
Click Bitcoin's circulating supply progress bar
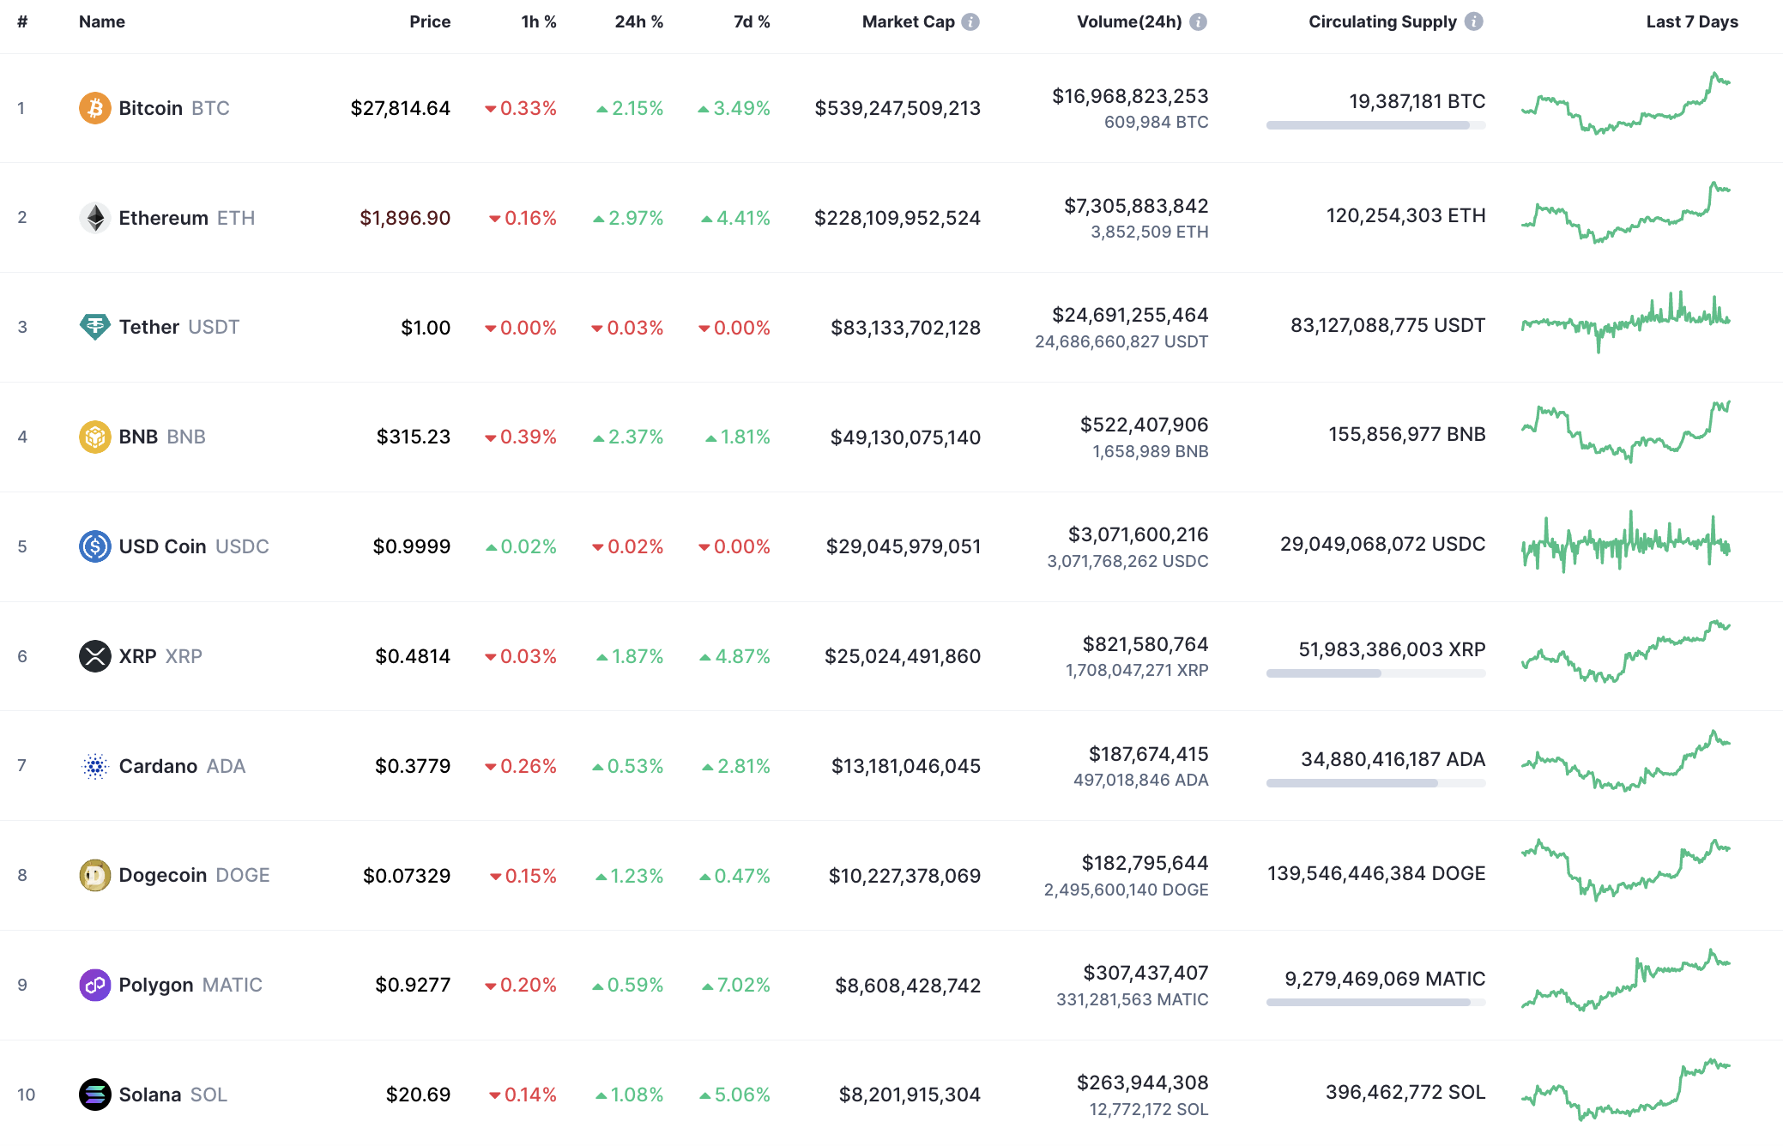(1375, 124)
